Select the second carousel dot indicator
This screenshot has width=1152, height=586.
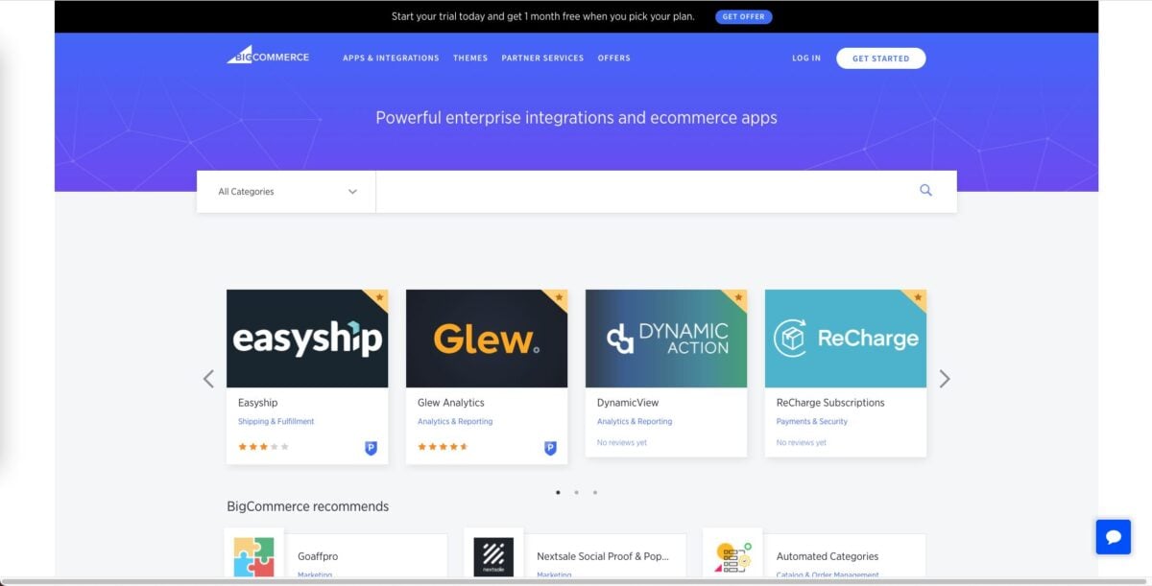coord(576,492)
